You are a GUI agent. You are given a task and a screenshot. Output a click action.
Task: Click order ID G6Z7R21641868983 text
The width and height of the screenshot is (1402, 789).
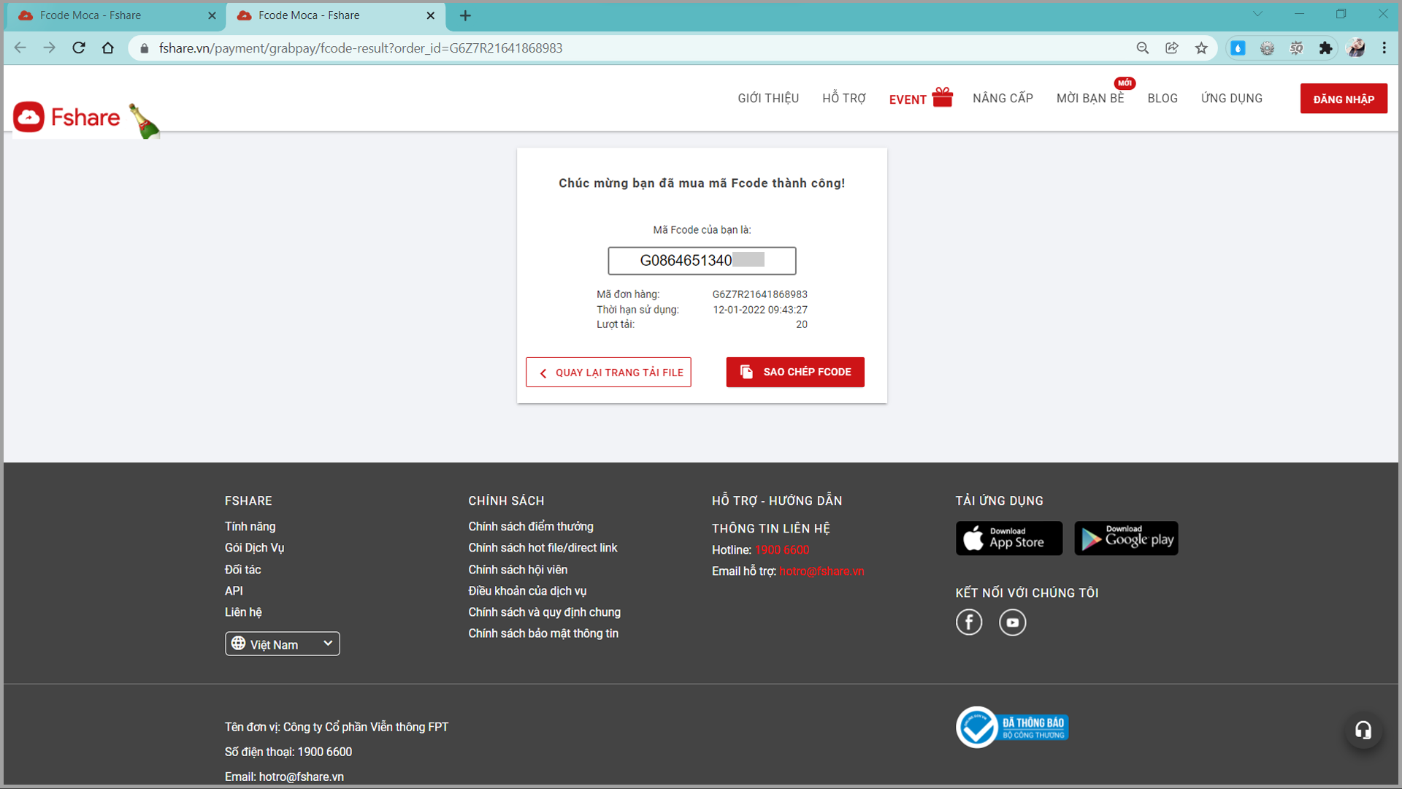tap(760, 294)
